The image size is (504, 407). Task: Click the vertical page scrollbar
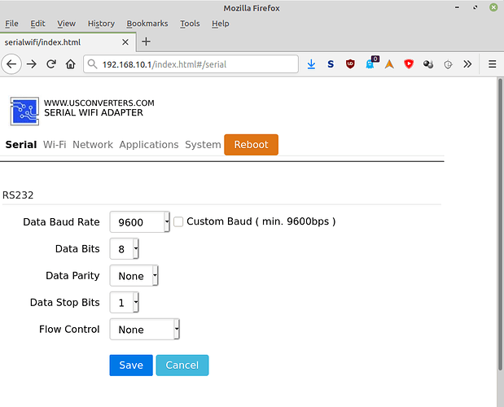(x=500, y=225)
